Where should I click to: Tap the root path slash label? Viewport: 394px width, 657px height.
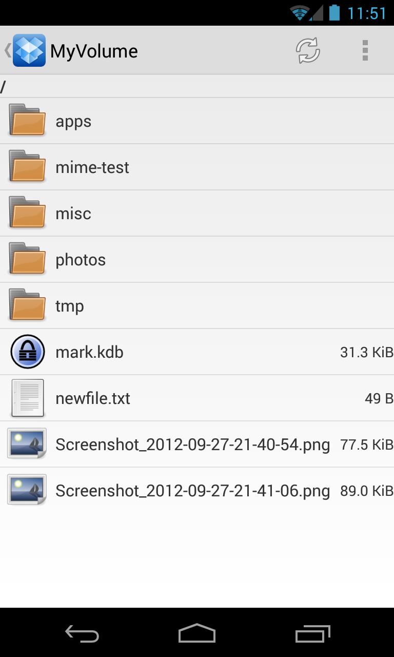pos(3,87)
